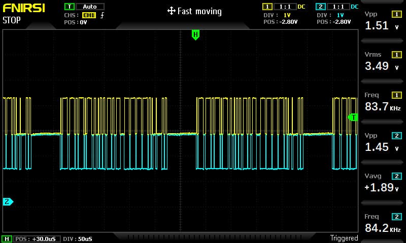Screen dimensions: 406x243
Task: Select the Vrms channel 1 measurement 3.49 V
Action: point(382,62)
